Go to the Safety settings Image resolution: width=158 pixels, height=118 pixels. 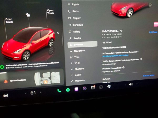(75, 32)
